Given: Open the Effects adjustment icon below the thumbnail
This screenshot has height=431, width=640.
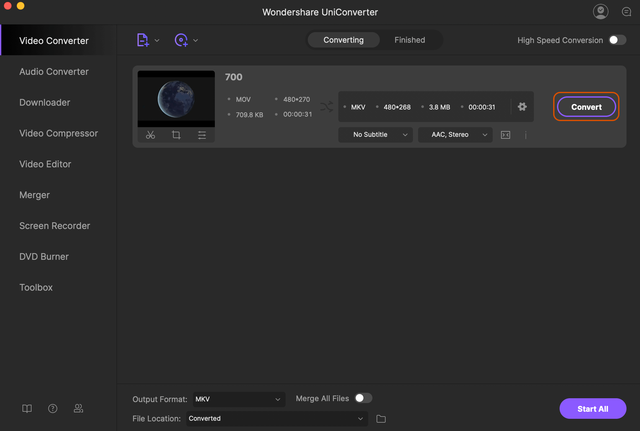Looking at the screenshot, I should 202,135.
